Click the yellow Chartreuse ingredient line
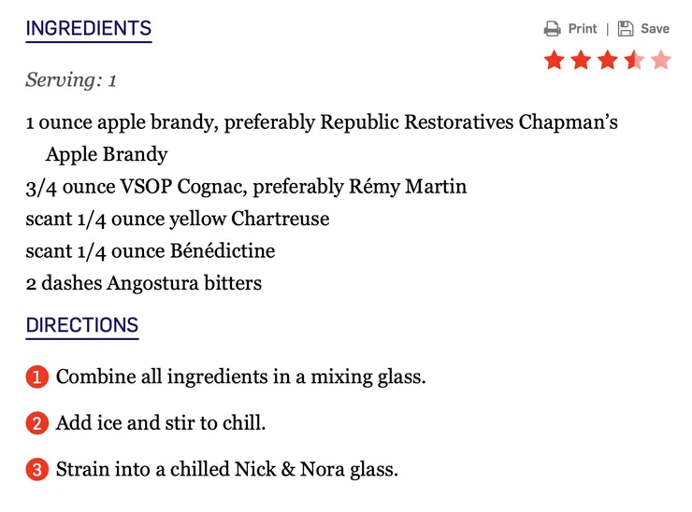The width and height of the screenshot is (692, 512). (x=178, y=219)
